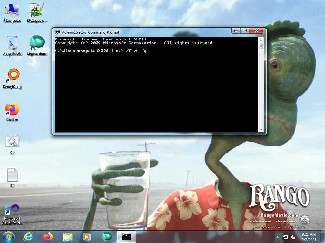
Task: Open the Supermium browser shortcut
Action: click(37, 46)
